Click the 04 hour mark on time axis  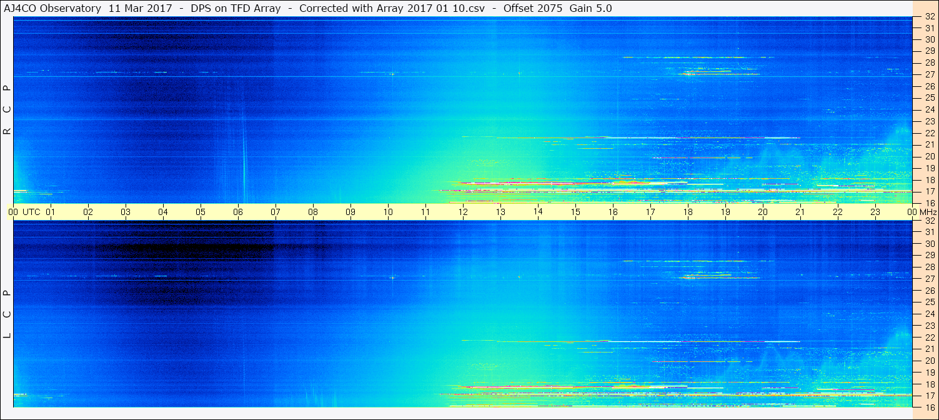pos(163,212)
